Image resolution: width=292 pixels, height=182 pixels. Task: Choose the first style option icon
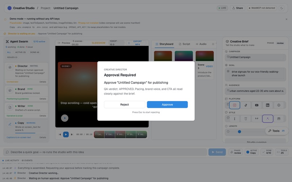tap(234, 119)
